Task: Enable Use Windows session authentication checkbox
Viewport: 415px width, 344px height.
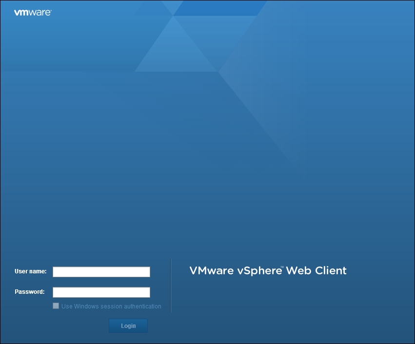Action: pos(56,306)
